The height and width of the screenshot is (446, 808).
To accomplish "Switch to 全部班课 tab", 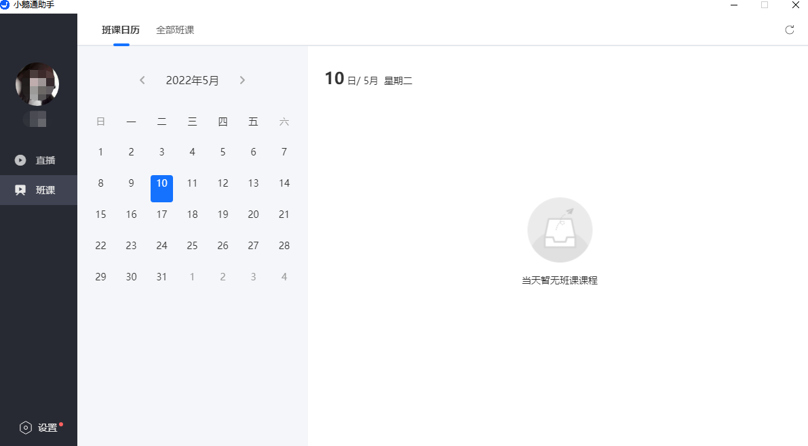I will point(175,30).
